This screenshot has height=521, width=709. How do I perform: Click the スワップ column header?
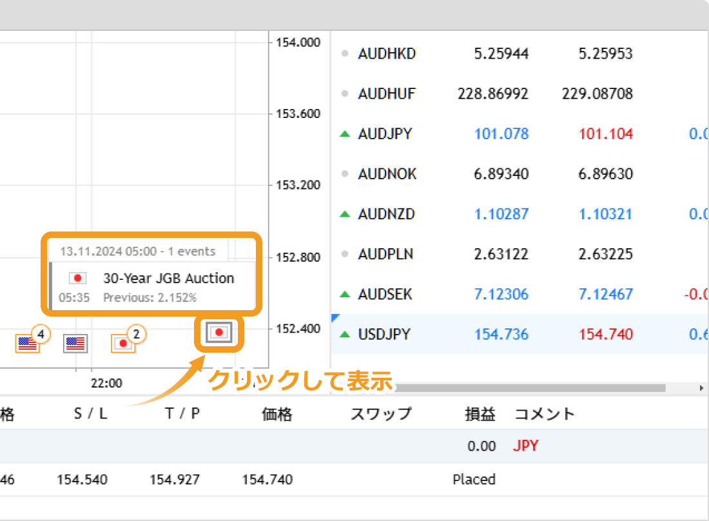coord(381,414)
